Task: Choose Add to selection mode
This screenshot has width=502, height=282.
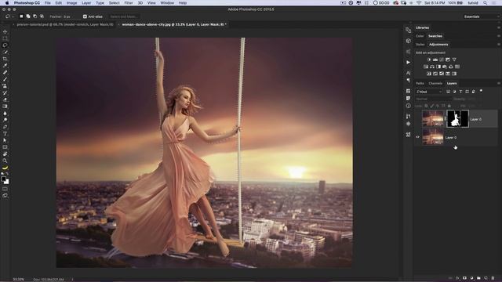Action: pos(28,16)
